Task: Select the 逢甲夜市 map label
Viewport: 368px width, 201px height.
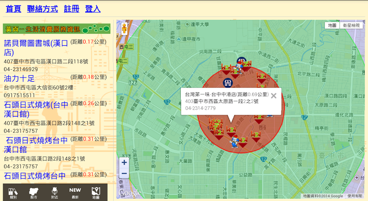Action: tap(191, 39)
